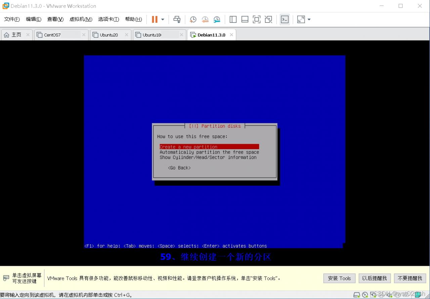Close the 主页 tab

click(28, 35)
